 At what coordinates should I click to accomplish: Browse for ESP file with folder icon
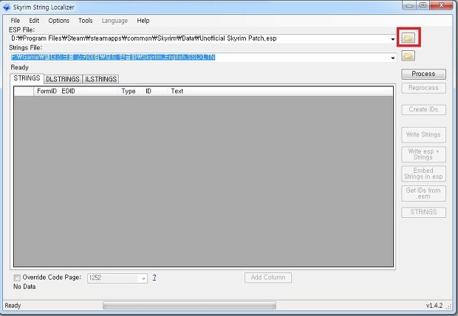point(408,38)
